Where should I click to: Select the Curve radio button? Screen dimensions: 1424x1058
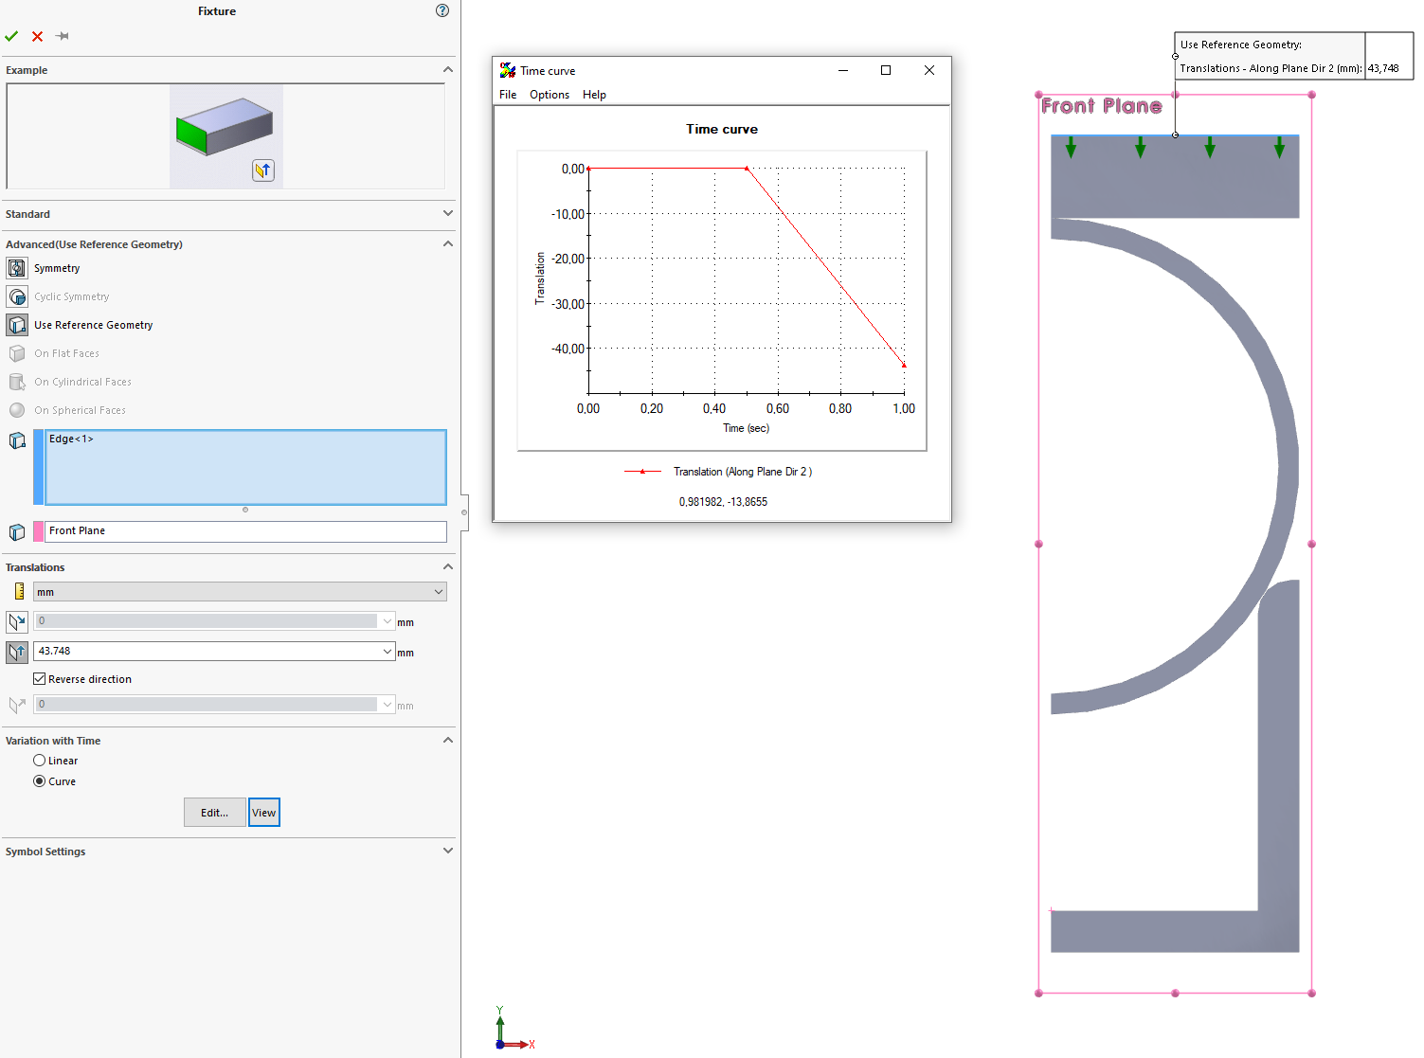(x=40, y=781)
